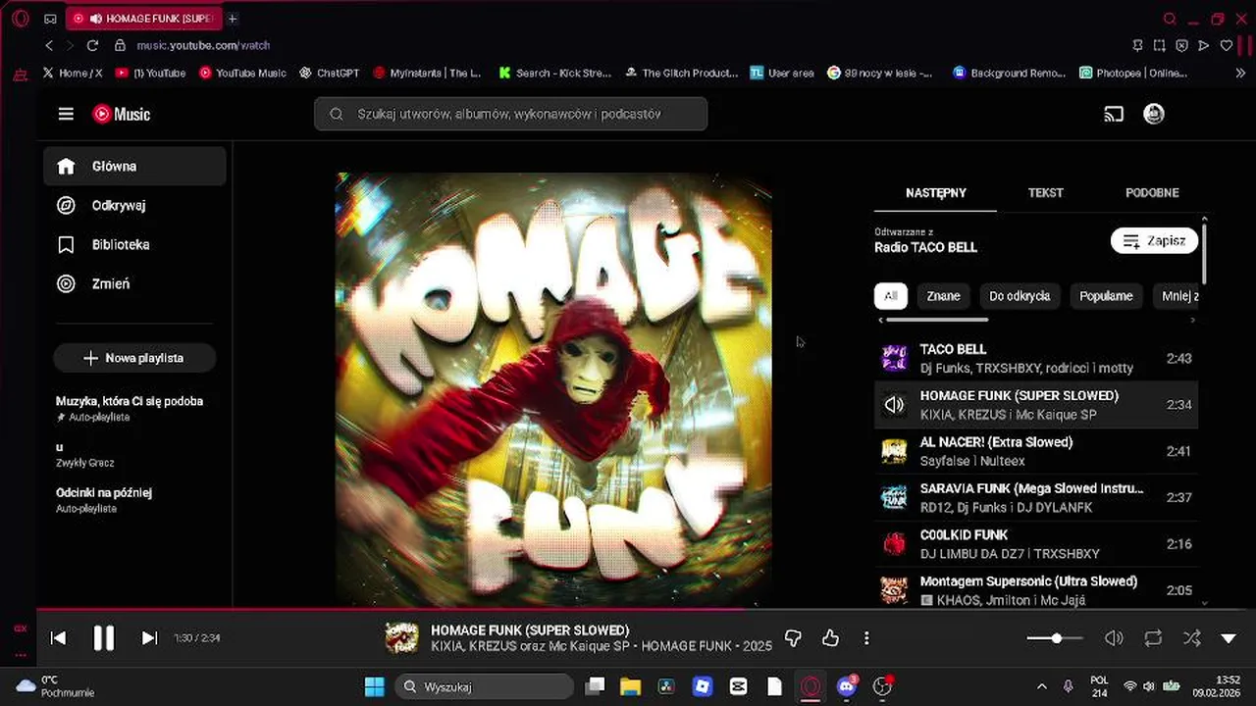Open the account avatar menu
Viewport: 1256px width, 706px height.
point(1154,114)
